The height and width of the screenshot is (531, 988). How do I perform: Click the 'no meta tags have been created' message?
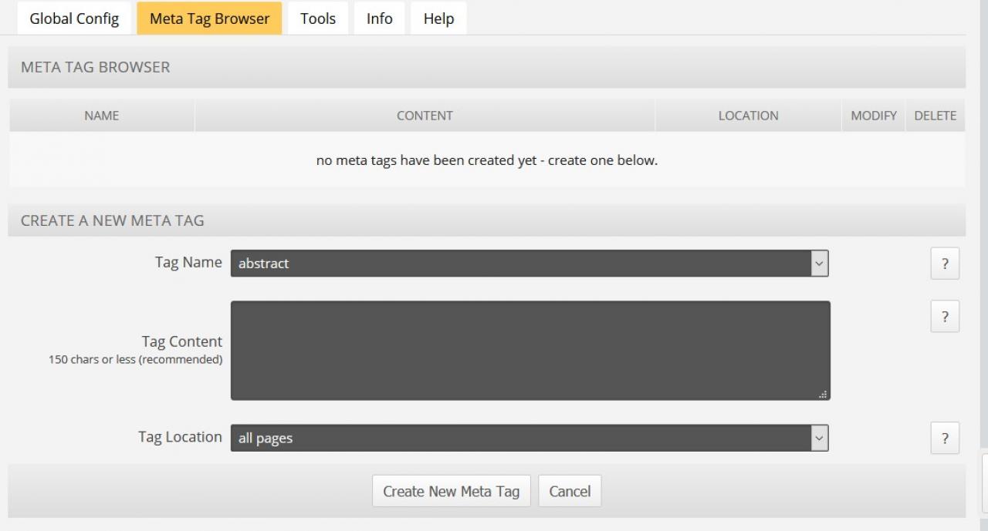click(487, 160)
